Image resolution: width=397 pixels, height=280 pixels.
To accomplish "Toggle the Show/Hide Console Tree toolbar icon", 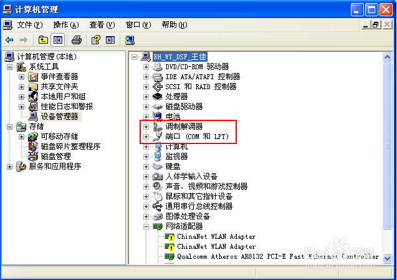I will [58, 40].
